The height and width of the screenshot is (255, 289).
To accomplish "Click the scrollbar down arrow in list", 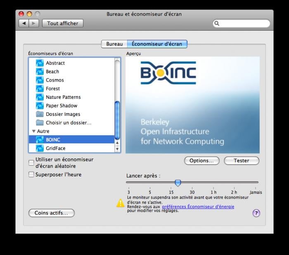I will [x=117, y=149].
